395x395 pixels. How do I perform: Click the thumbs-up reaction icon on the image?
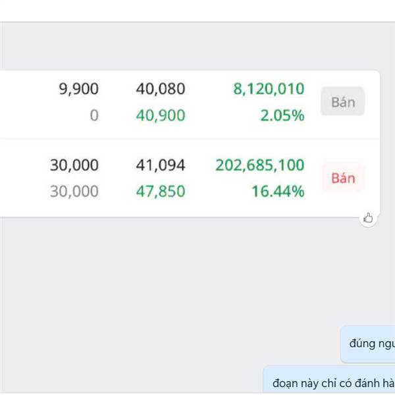click(x=368, y=218)
